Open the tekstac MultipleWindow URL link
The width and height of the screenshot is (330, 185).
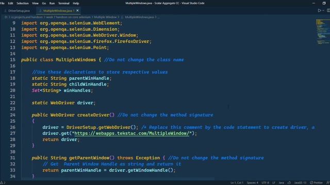[132, 134]
